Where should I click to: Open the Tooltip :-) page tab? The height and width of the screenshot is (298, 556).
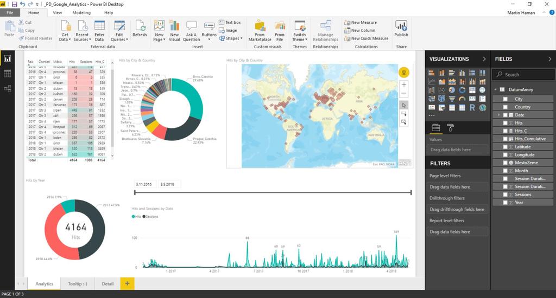(x=77, y=284)
